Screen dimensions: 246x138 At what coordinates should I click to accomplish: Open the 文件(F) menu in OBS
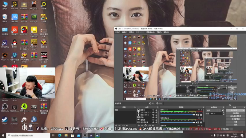(117, 32)
